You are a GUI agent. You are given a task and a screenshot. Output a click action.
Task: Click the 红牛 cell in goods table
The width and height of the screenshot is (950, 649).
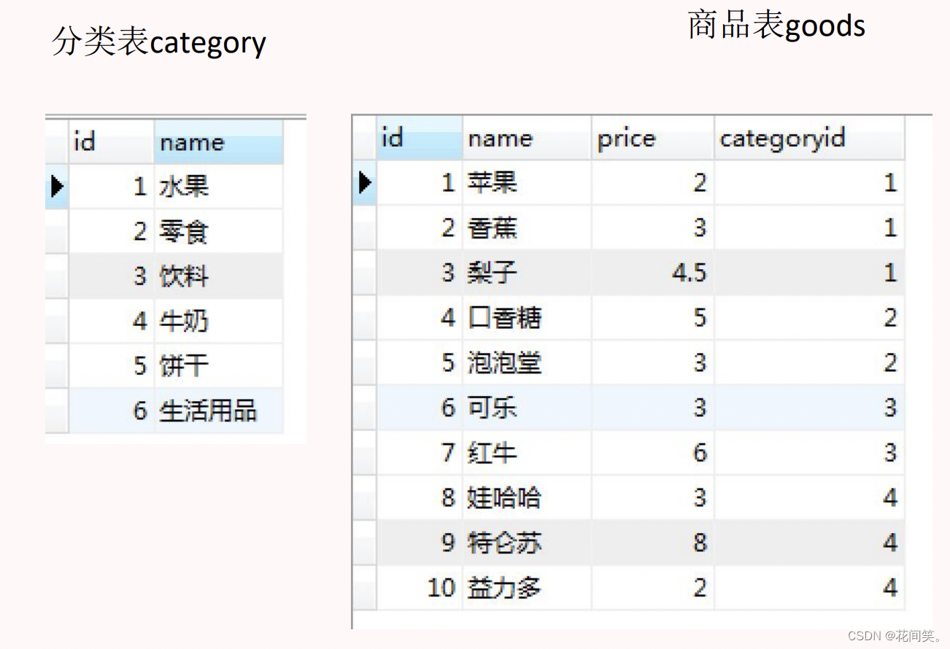tap(527, 453)
